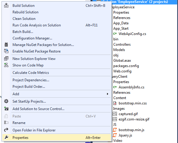Click the image icon beside captured.gif
Image resolution: width=178 pixels, height=143 pixels.
tap(115, 114)
